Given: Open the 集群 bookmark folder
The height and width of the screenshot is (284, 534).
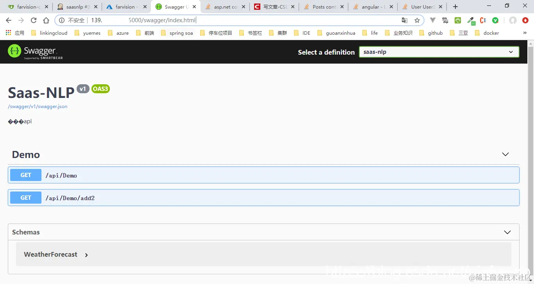Looking at the screenshot, I should 278,33.
